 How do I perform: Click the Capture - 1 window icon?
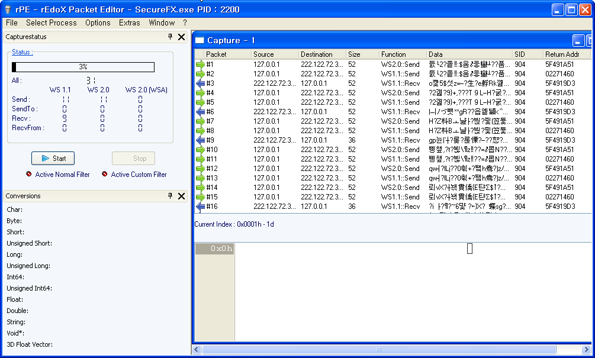coord(200,40)
